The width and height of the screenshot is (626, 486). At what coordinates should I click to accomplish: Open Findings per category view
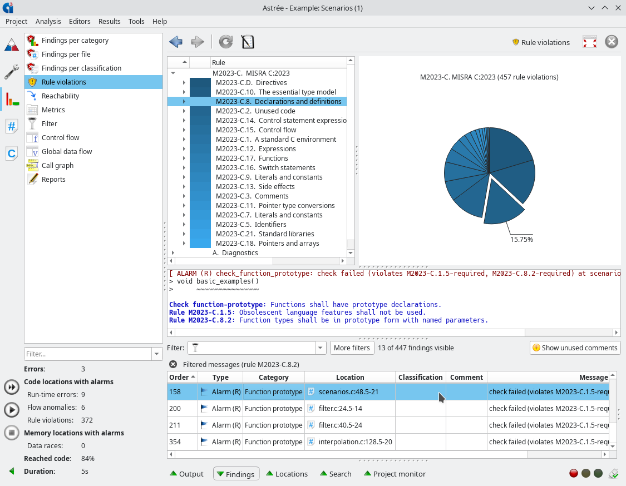75,40
